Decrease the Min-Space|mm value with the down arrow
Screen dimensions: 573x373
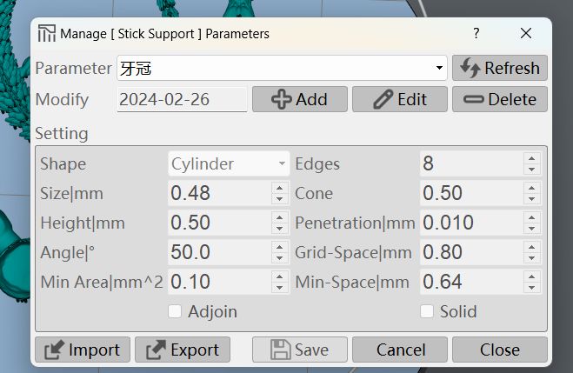[532, 288]
